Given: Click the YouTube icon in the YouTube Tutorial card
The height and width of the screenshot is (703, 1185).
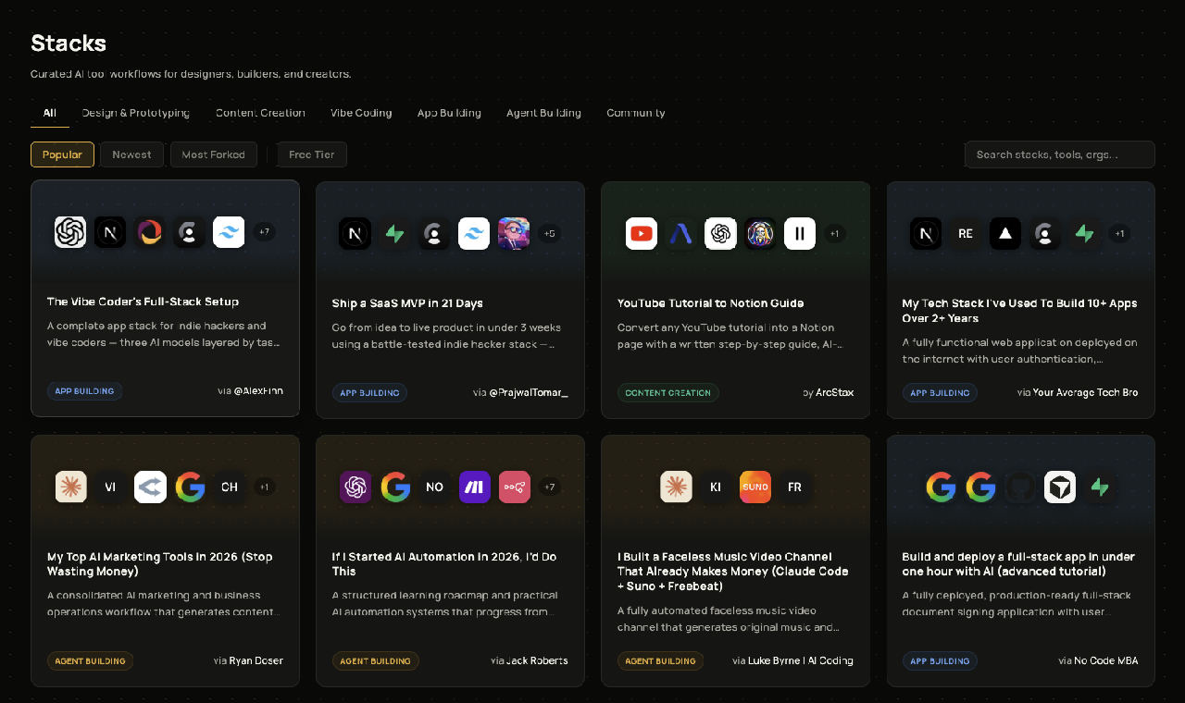Looking at the screenshot, I should pos(642,234).
